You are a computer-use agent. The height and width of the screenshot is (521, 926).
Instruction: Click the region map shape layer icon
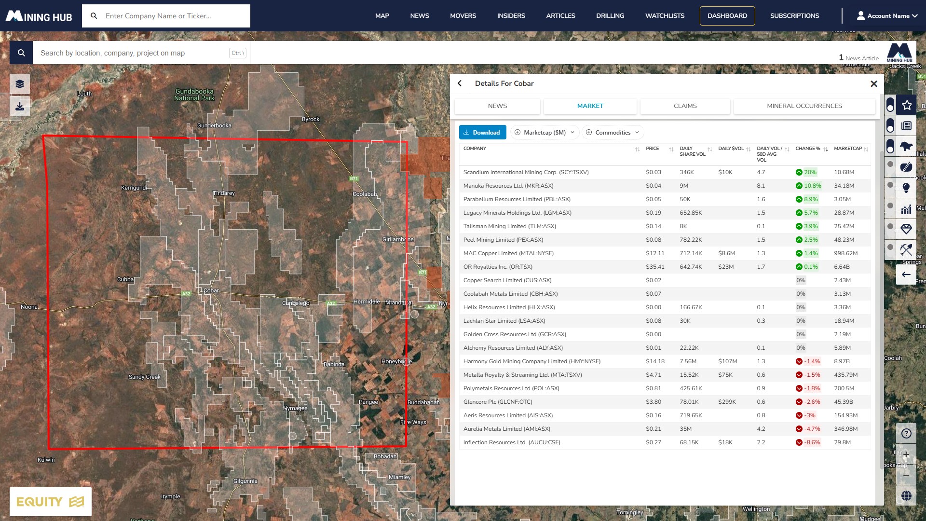(907, 146)
